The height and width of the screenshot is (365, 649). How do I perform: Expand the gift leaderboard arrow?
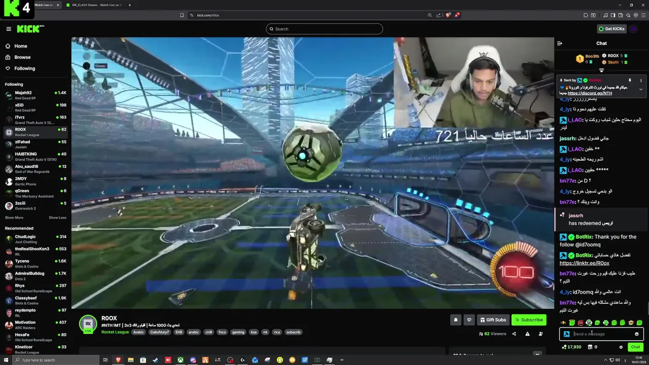pyautogui.click(x=601, y=70)
